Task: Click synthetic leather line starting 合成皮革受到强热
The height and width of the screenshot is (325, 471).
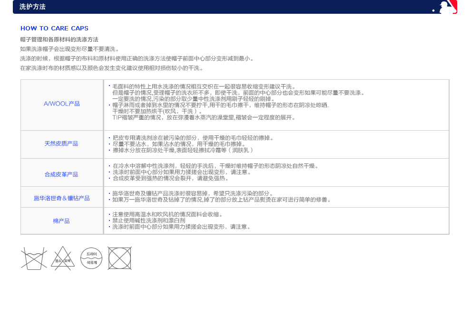Action: [171, 179]
